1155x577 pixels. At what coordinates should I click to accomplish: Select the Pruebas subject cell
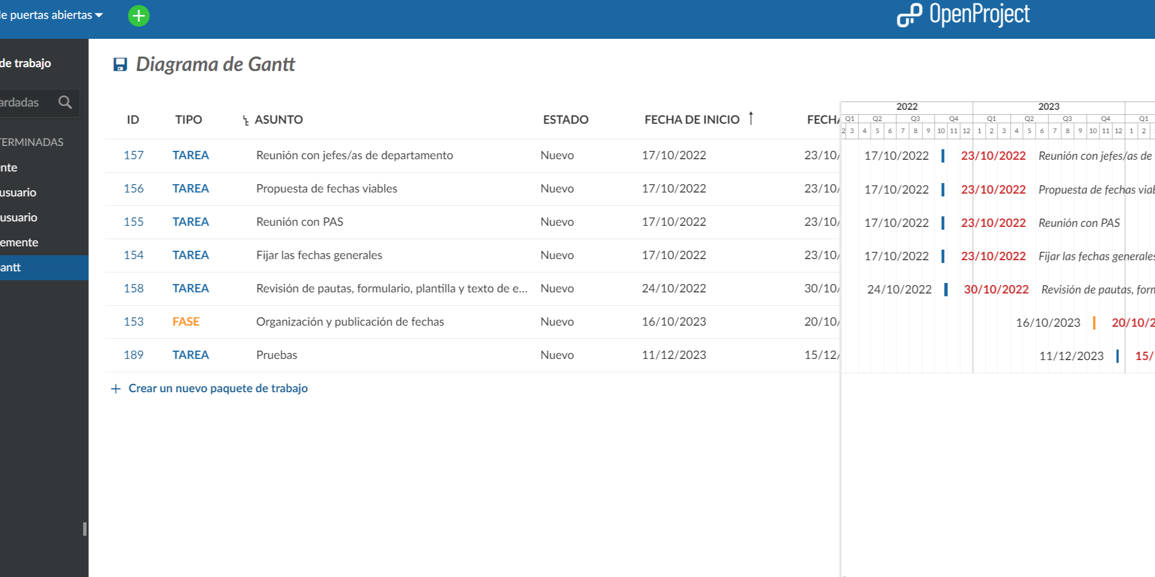pyautogui.click(x=277, y=355)
